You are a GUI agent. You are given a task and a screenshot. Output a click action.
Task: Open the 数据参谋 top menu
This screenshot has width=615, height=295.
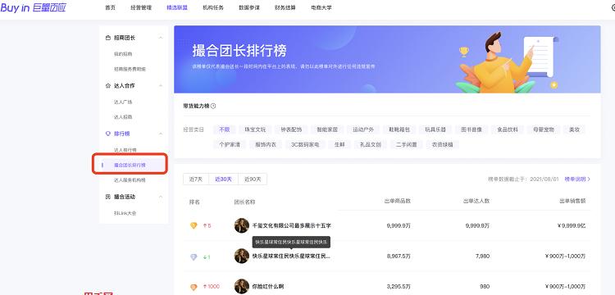pos(249,7)
